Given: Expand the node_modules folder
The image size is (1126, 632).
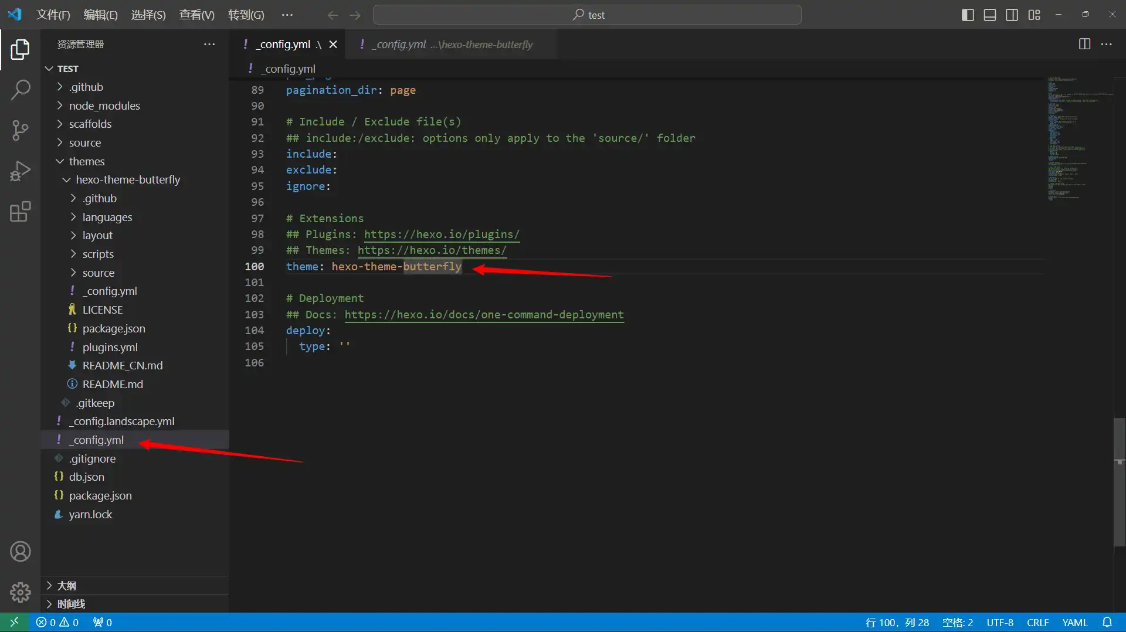Looking at the screenshot, I should (104, 106).
